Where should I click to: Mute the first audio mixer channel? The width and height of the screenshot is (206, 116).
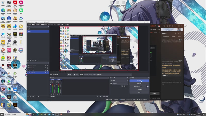click(x=51, y=94)
